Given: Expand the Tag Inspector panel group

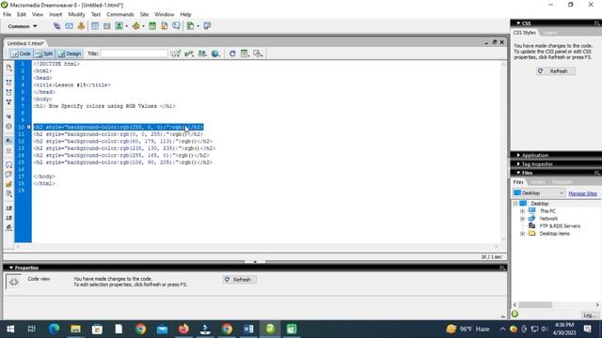Looking at the screenshot, I should (x=518, y=164).
